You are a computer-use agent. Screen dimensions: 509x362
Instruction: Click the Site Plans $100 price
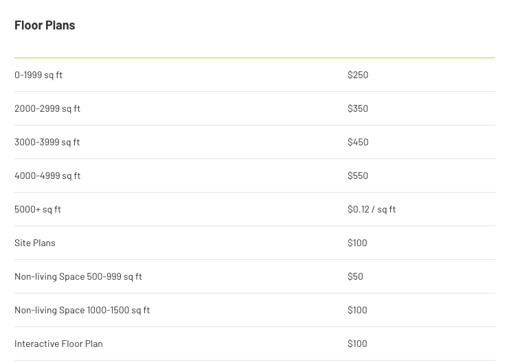tap(357, 243)
